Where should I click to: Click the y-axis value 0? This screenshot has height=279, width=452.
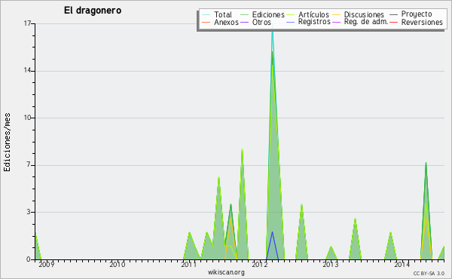29,259
